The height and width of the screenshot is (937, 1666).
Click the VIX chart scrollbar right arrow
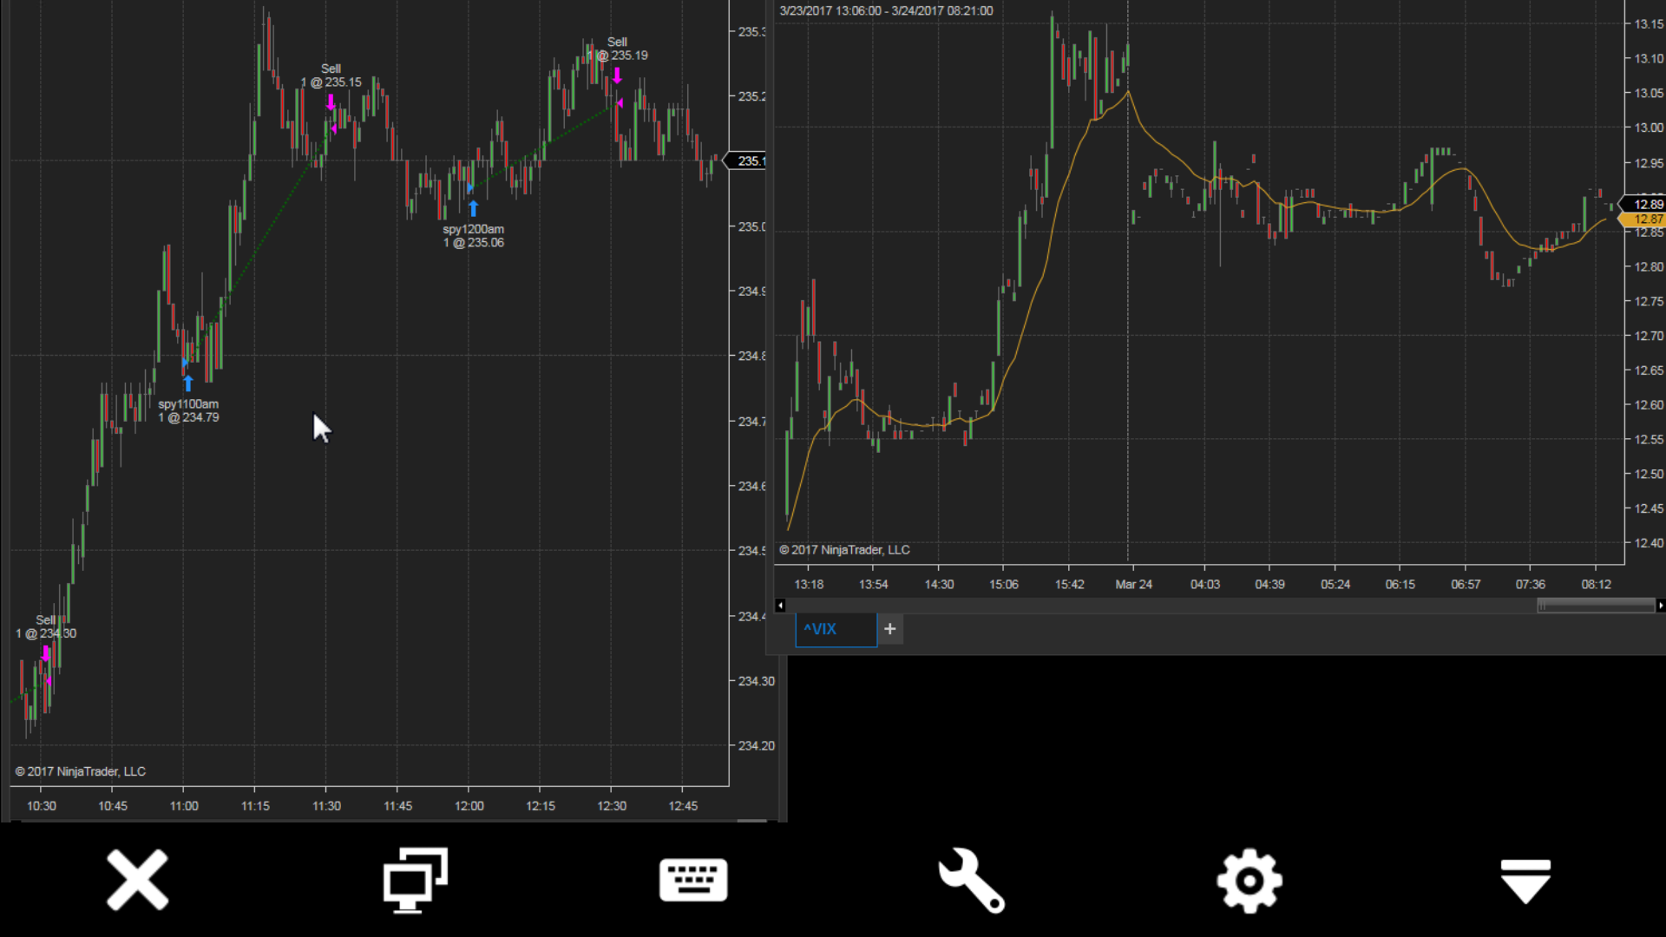[x=1660, y=606]
